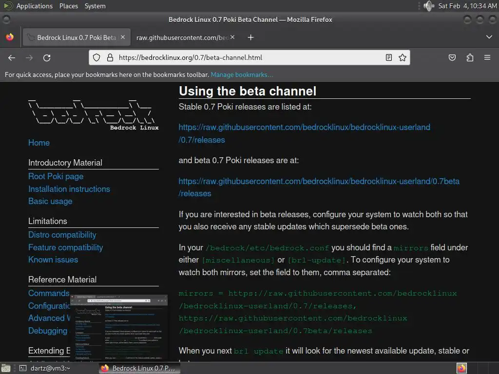Click the '/bedrock/etc/bedrock.conf' code text
This screenshot has width=499, height=374.
(x=268, y=248)
